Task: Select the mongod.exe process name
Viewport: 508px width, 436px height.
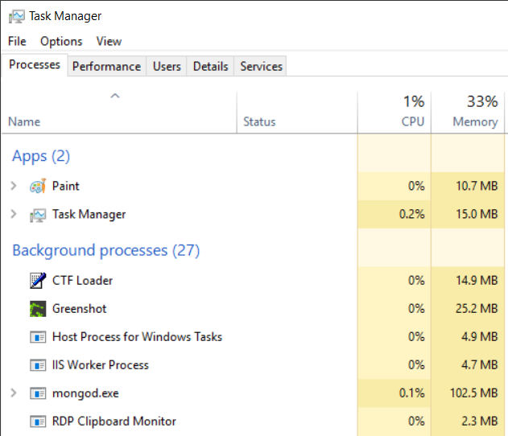Action: pos(85,393)
